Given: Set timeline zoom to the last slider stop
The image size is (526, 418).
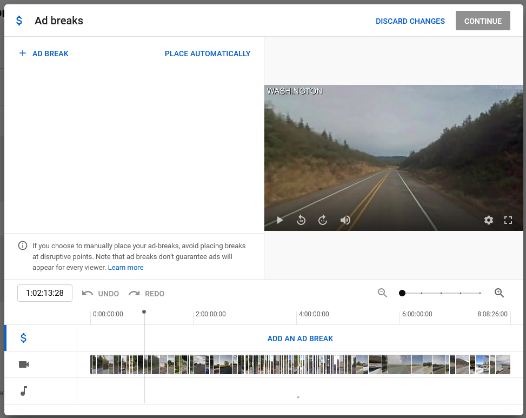Looking at the screenshot, I should click(x=480, y=293).
